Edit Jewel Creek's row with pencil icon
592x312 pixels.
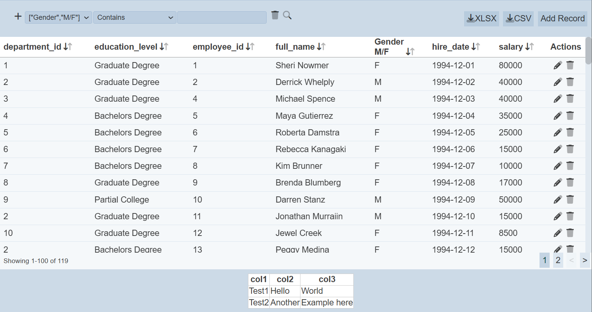[x=557, y=233]
